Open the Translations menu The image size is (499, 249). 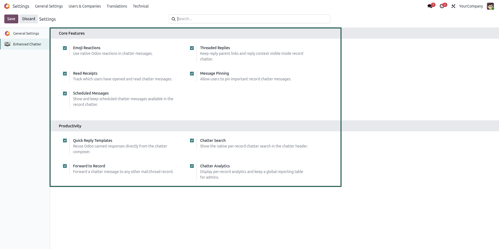point(117,6)
